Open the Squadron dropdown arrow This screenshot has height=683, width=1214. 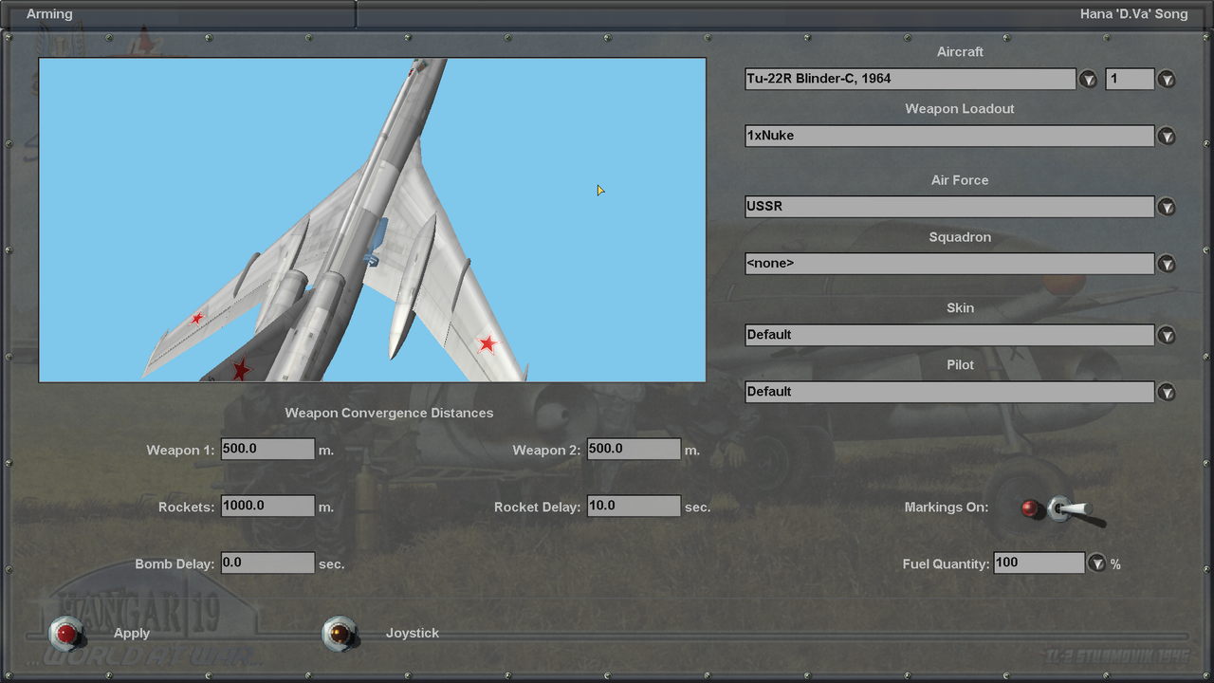[x=1167, y=264]
